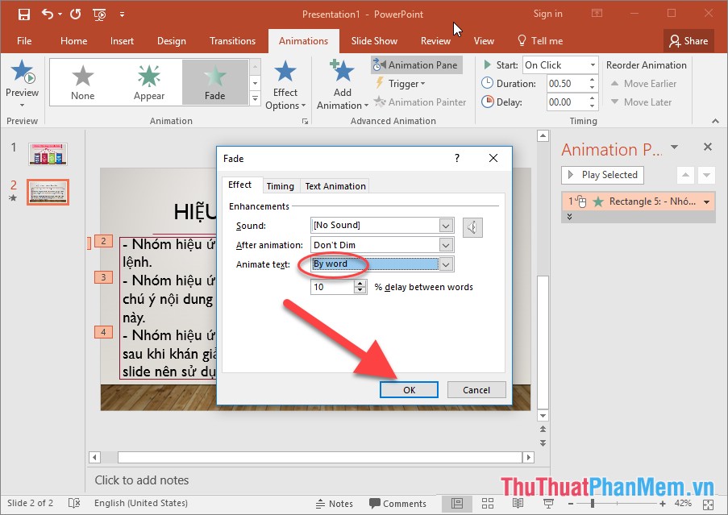
Task: Open the Design ribbon tab
Action: (x=171, y=40)
